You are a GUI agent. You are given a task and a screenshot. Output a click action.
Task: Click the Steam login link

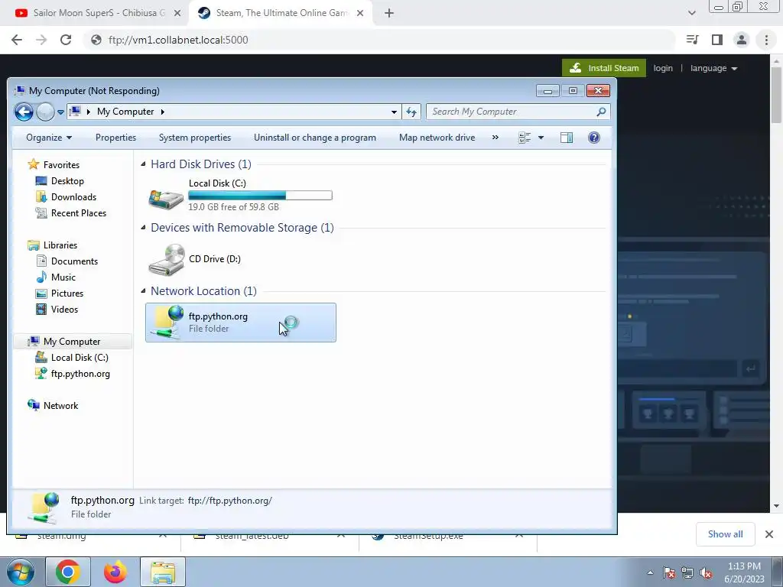663,68
